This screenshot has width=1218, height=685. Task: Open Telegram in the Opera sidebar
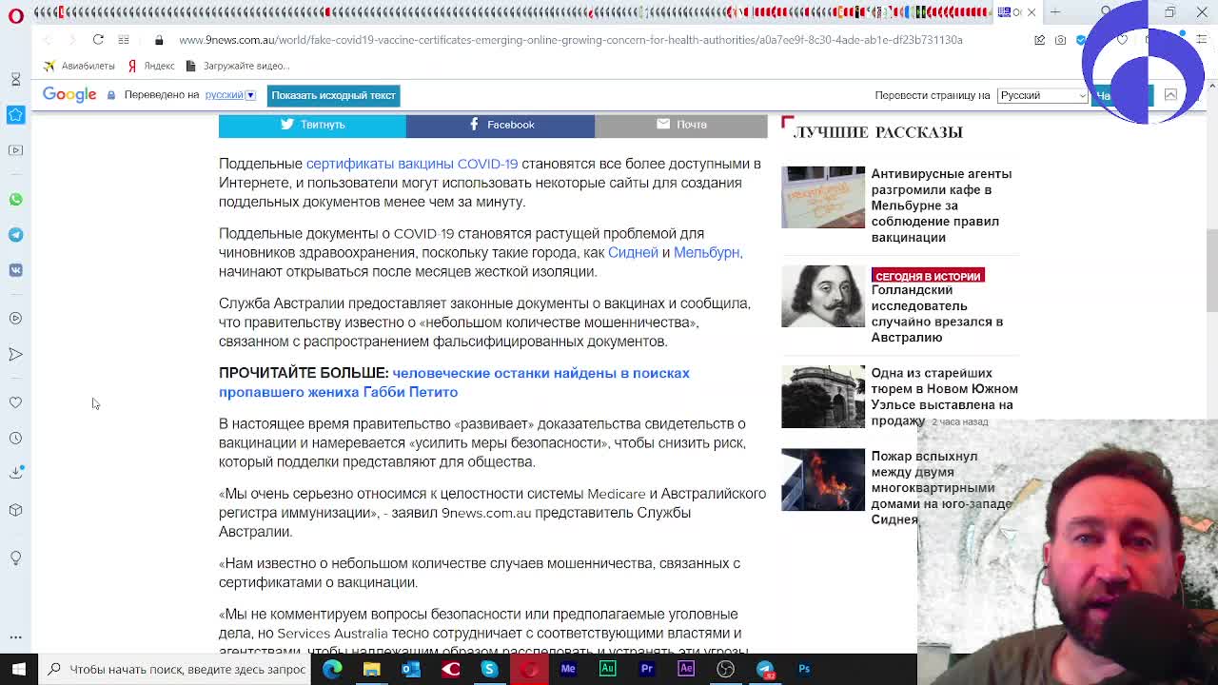click(x=15, y=234)
